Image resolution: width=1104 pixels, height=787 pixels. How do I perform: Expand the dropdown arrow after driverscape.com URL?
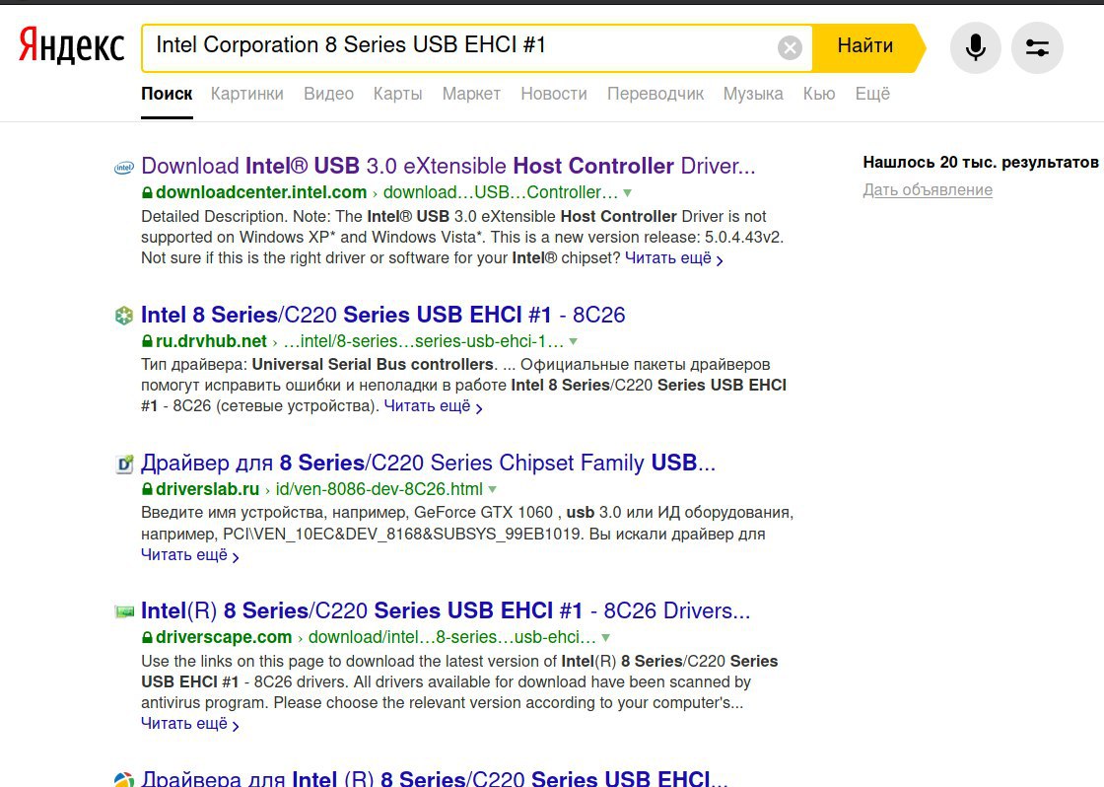pos(605,638)
